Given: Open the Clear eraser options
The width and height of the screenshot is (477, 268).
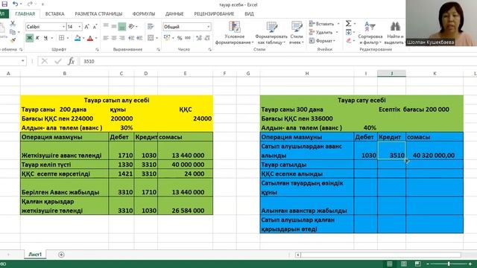Looking at the screenshot, I should (x=348, y=40).
